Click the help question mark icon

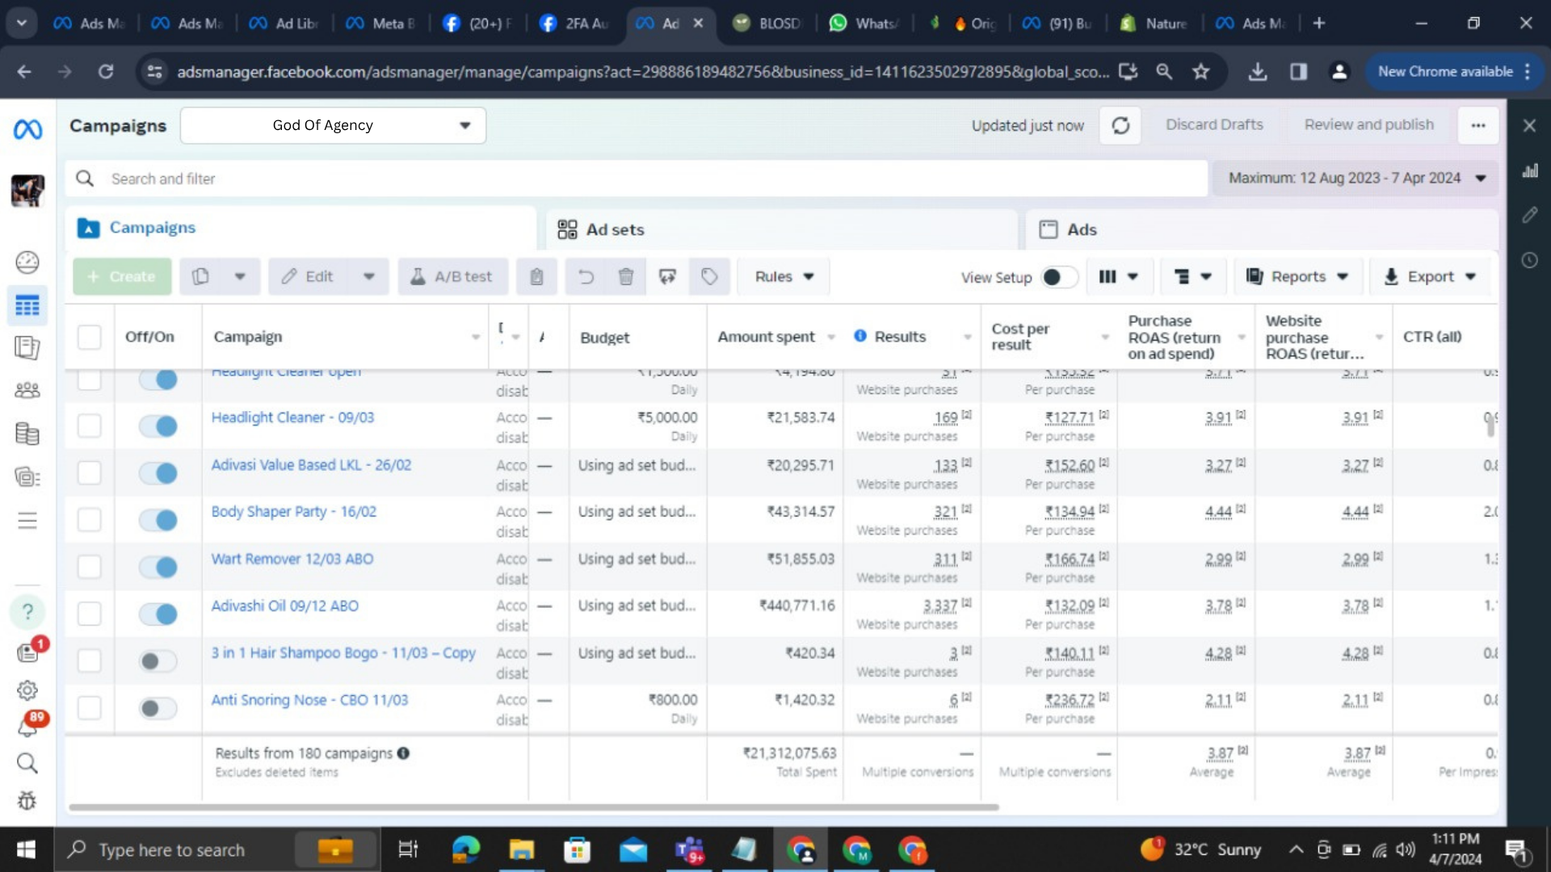27,612
